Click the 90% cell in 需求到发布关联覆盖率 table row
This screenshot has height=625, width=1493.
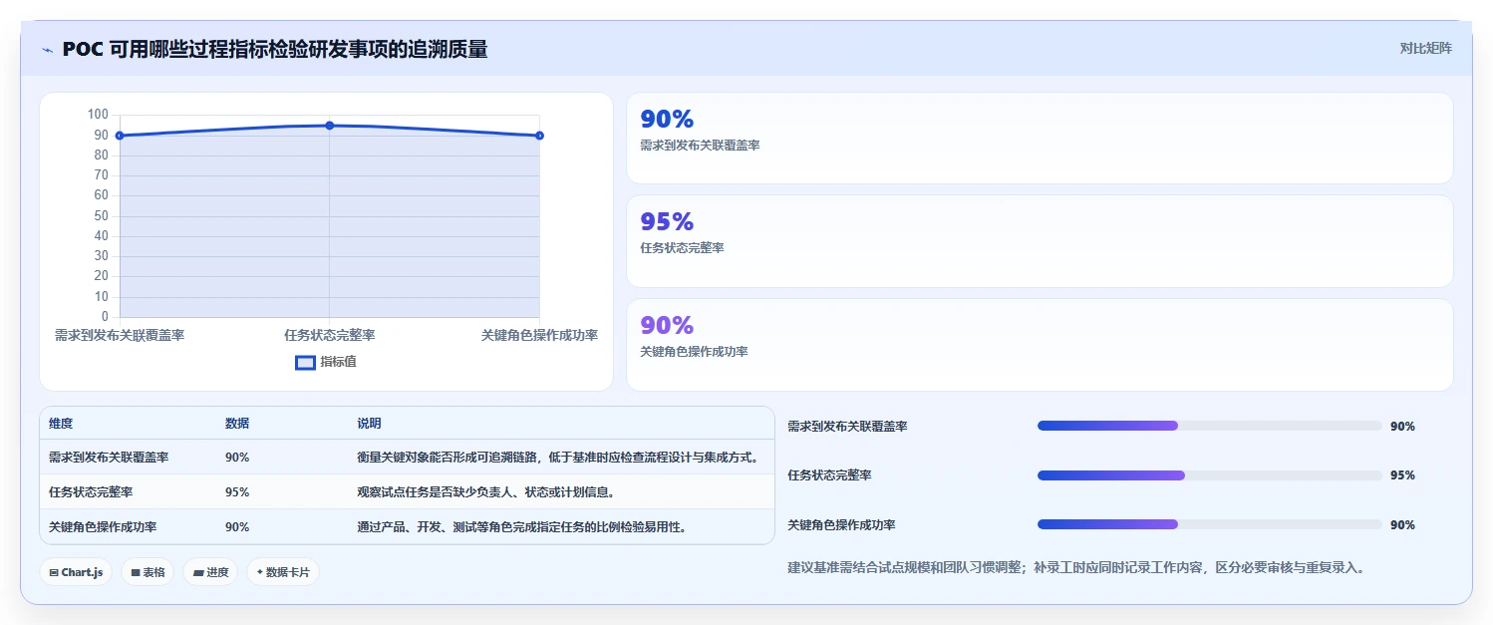tap(237, 458)
